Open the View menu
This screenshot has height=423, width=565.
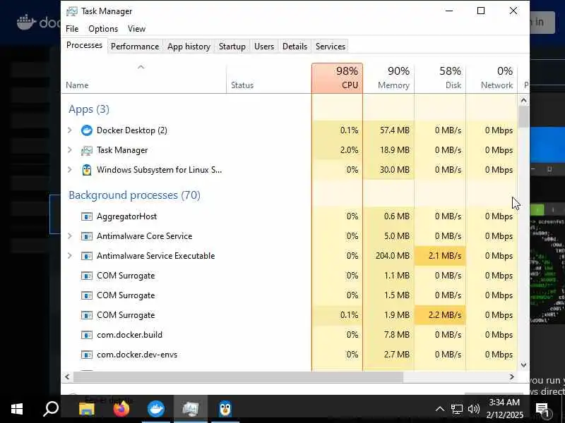[136, 29]
